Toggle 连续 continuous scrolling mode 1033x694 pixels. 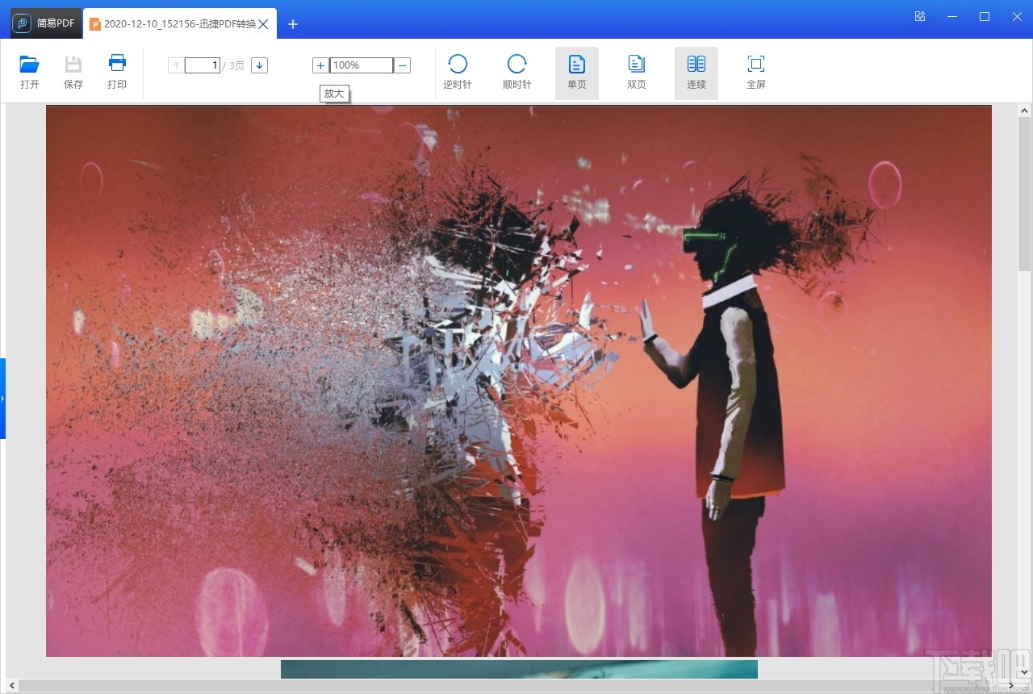[696, 73]
